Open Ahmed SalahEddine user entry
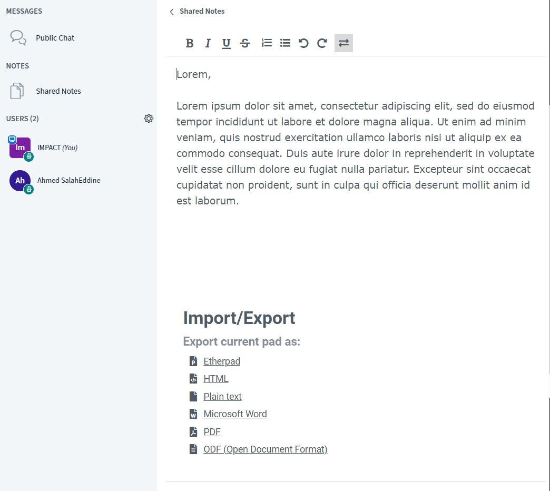The height and width of the screenshot is (491, 550). (x=68, y=180)
